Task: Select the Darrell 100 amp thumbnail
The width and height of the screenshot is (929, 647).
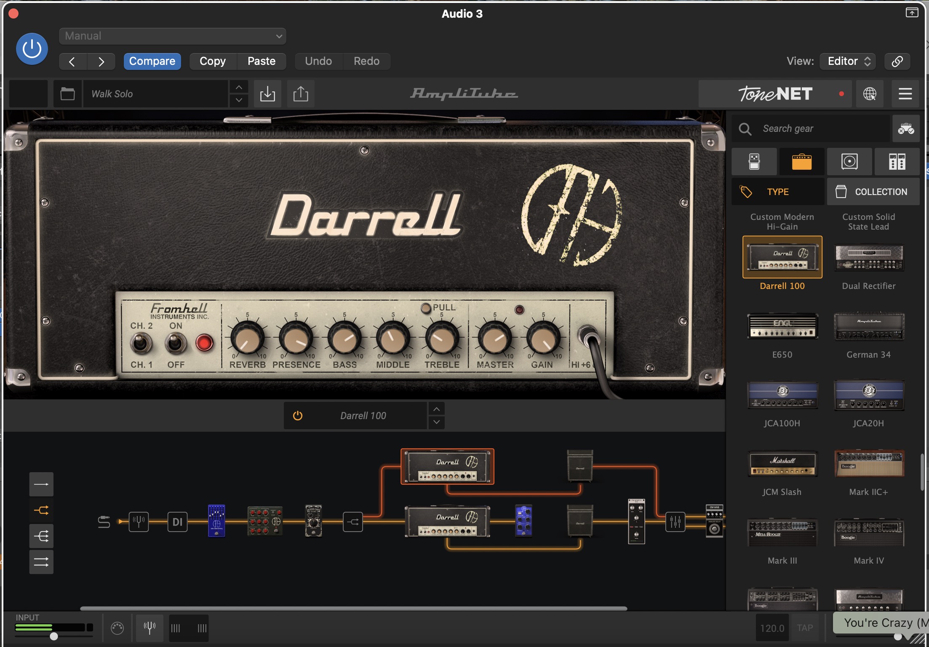Action: [782, 257]
